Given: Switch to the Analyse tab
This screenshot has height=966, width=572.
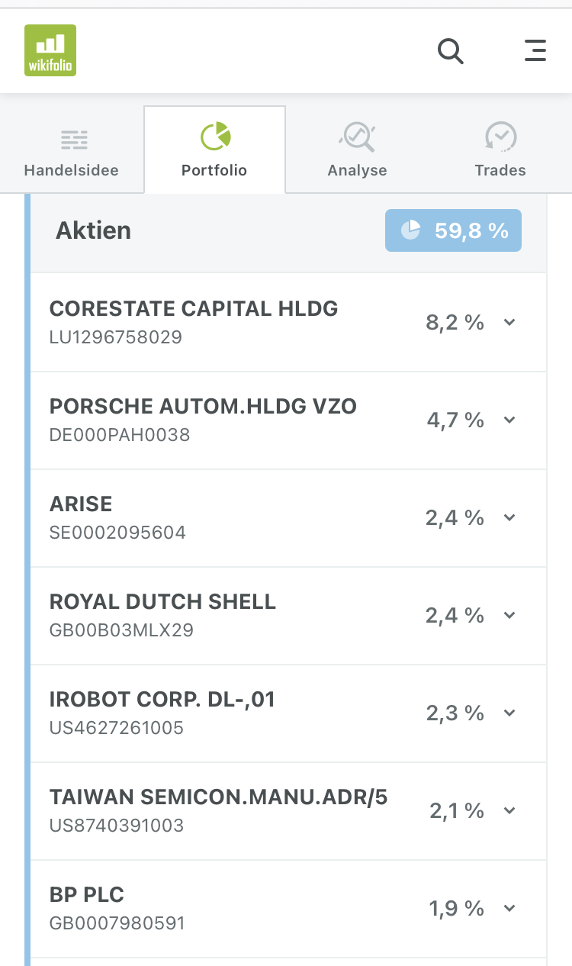Looking at the screenshot, I should (357, 150).
